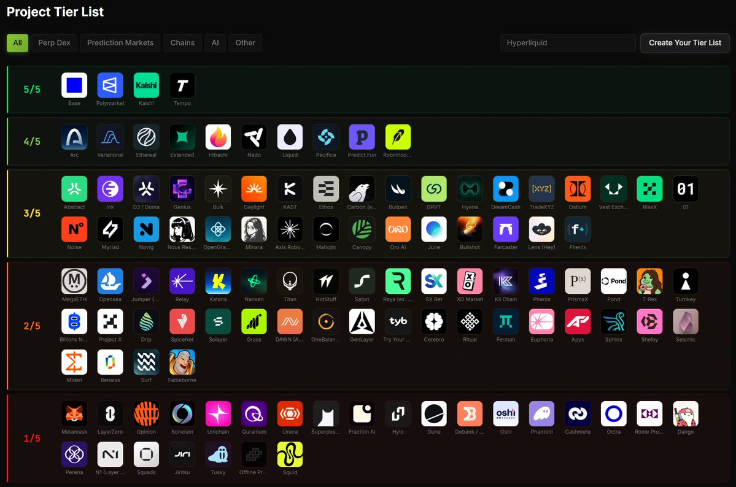Open the Pond project icon

click(614, 281)
